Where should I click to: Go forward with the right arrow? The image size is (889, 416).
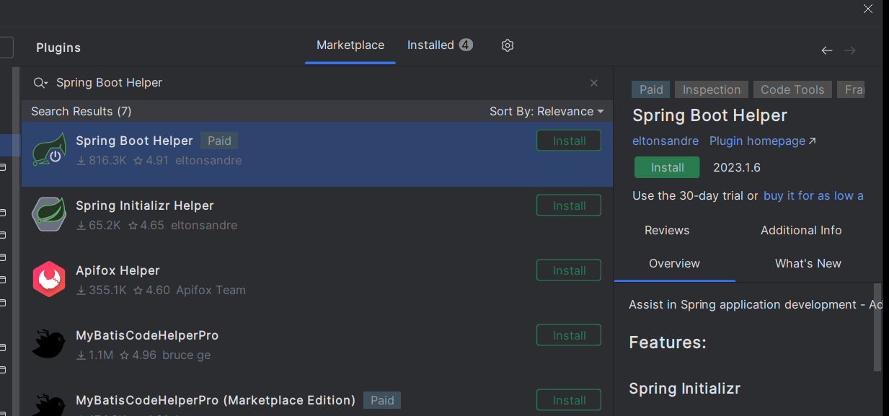click(x=850, y=50)
